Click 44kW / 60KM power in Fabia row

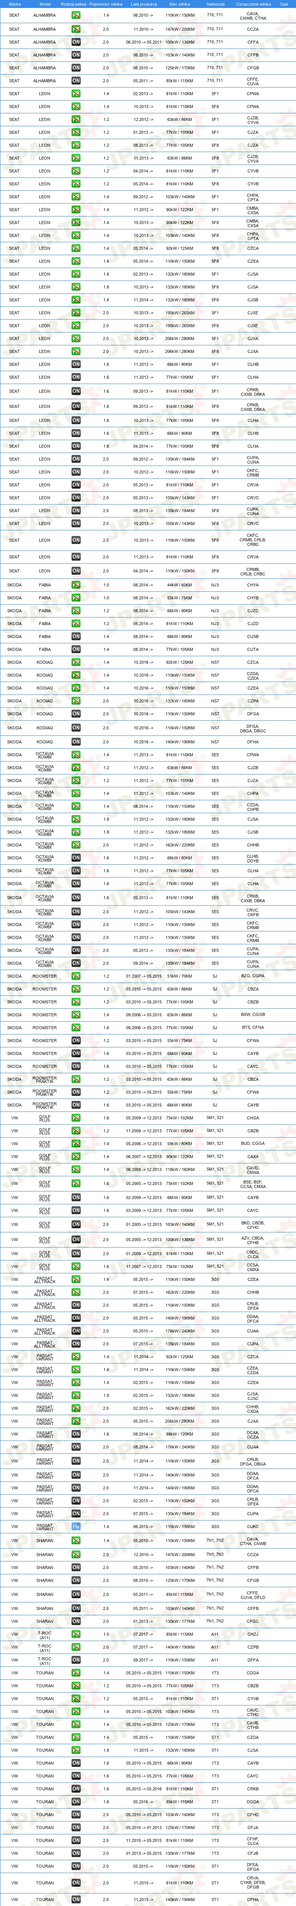point(180,585)
